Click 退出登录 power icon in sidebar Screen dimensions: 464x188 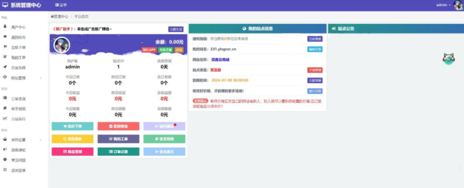tap(5, 170)
